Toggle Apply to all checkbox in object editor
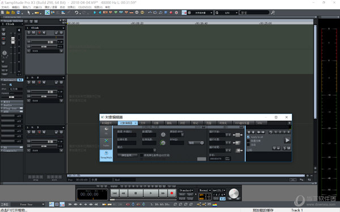 [x=249, y=137]
